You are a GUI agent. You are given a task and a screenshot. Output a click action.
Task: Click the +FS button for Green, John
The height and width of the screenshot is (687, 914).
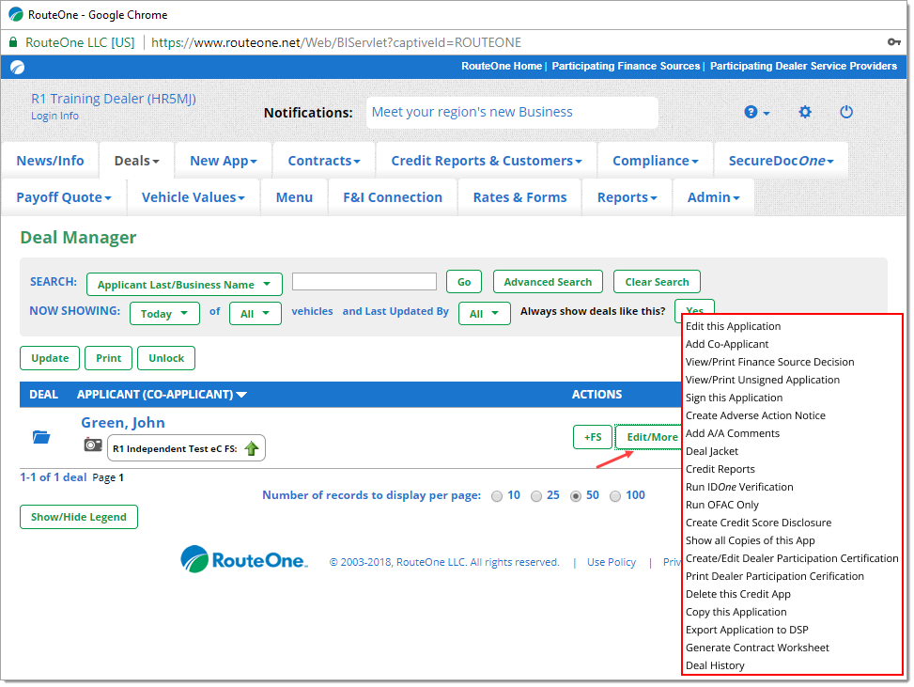pos(592,437)
